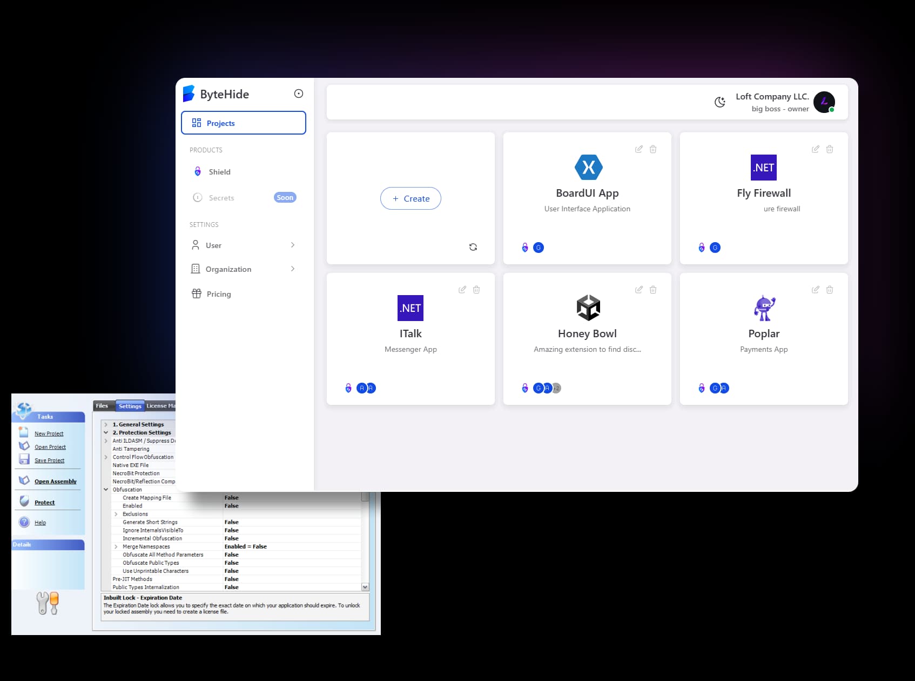Open the Honey Bowl Unity icon
Viewport: 915px width, 681px height.
[x=588, y=308]
